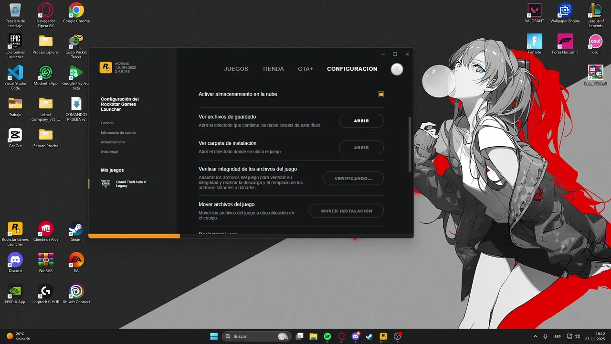Launch Cisco Packet Tracer from desktop
Screen dimensions: 611x344
click(x=76, y=46)
